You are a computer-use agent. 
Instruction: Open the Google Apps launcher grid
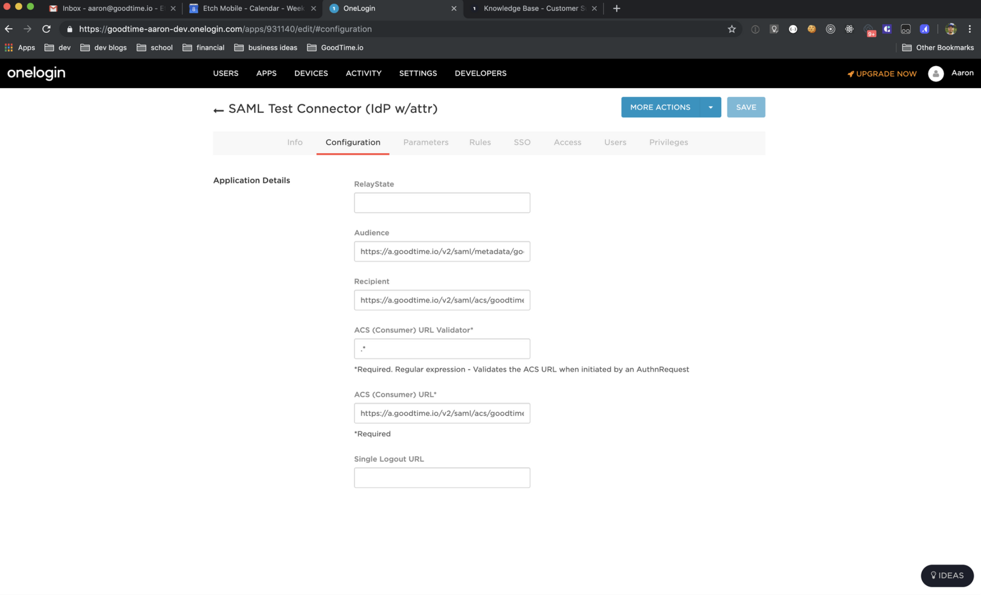pyautogui.click(x=8, y=47)
